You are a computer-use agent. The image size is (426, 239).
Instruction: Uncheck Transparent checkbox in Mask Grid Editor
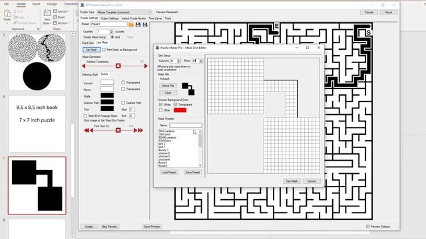175,104
